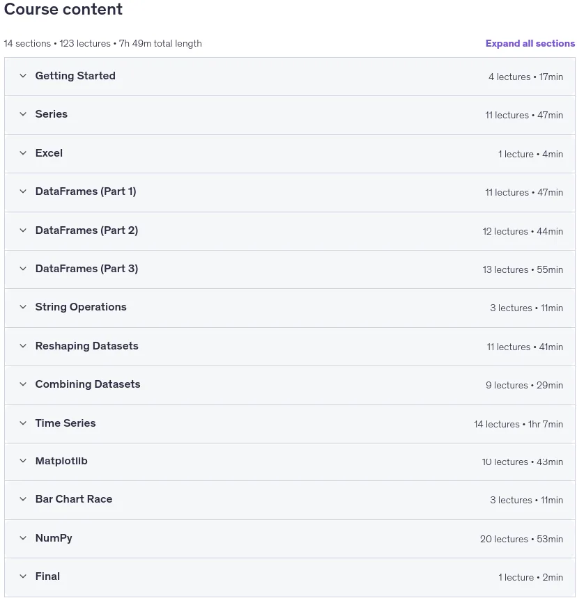The image size is (577, 598).
Task: Open the Reshaping Datasets section title
Action: (x=86, y=346)
